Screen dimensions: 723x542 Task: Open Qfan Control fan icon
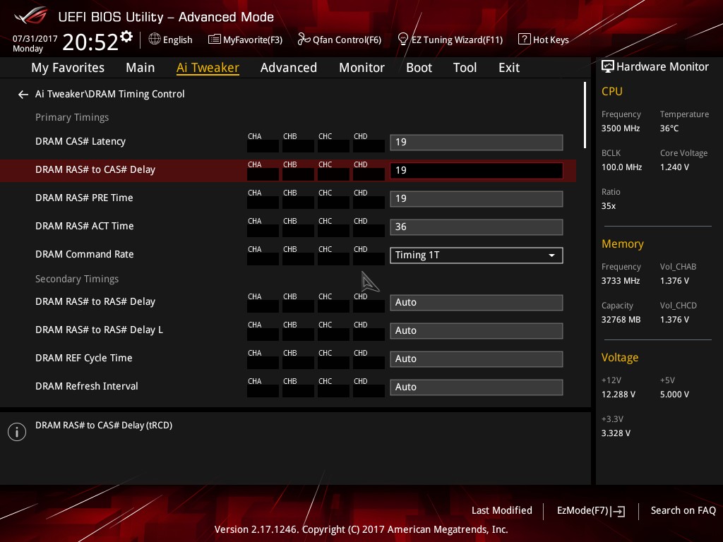(x=304, y=40)
